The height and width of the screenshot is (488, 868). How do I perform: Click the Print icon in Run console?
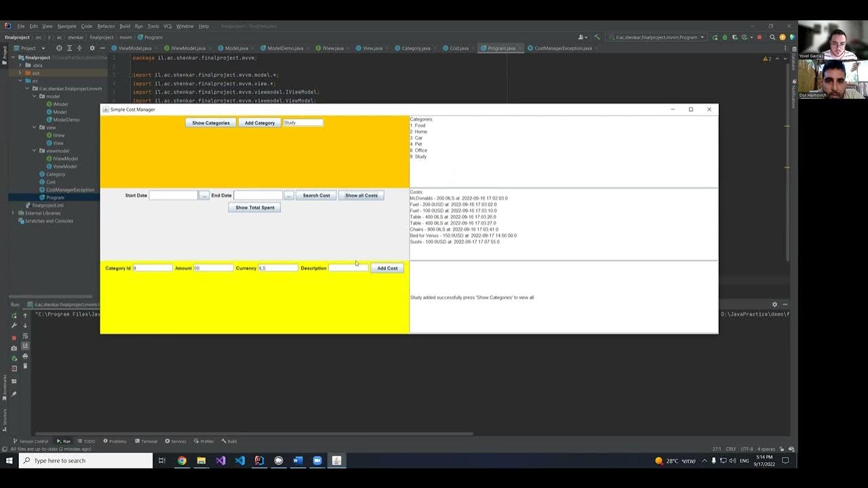tap(25, 357)
